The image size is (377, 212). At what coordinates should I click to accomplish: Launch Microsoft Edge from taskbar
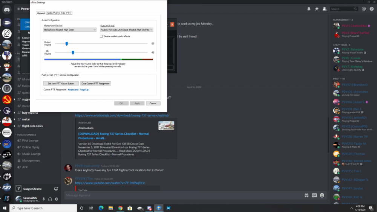pos(101,208)
